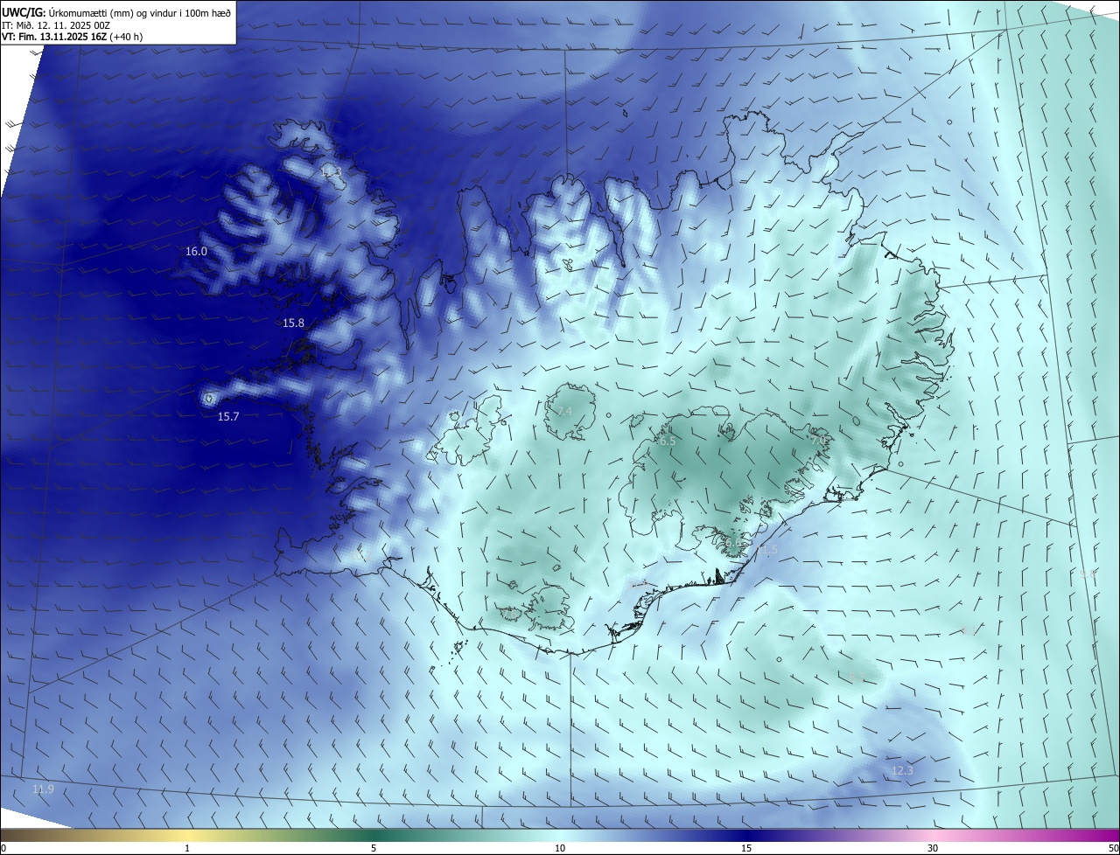The height and width of the screenshot is (855, 1120).
Task: Click the 10 tick on the color scale
Action: pyautogui.click(x=560, y=849)
